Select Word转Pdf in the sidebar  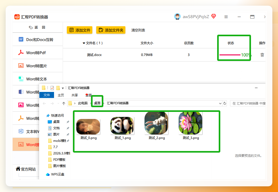coord(38,53)
